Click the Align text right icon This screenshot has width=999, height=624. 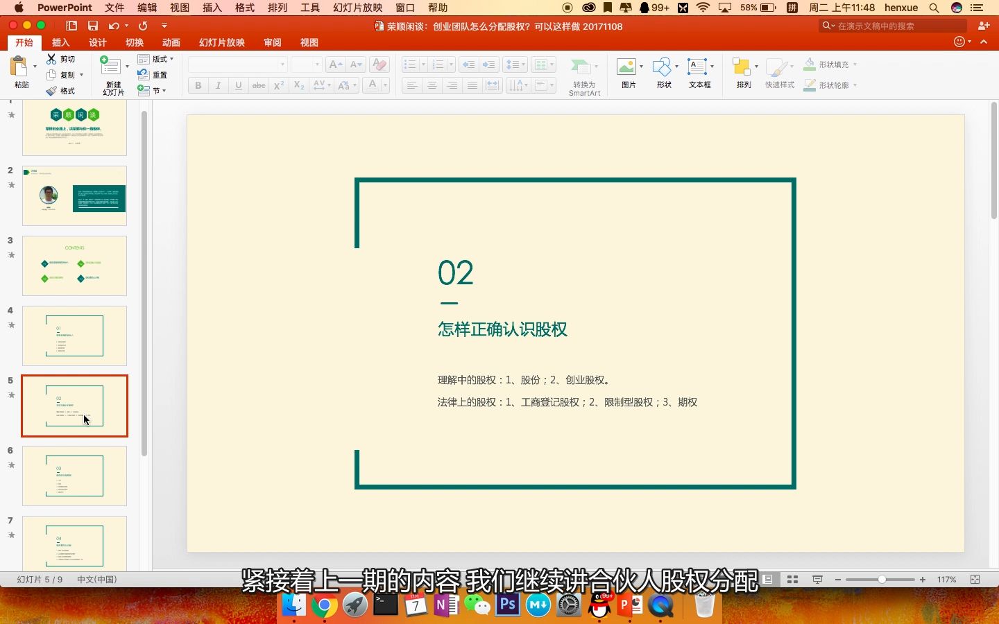452,85
